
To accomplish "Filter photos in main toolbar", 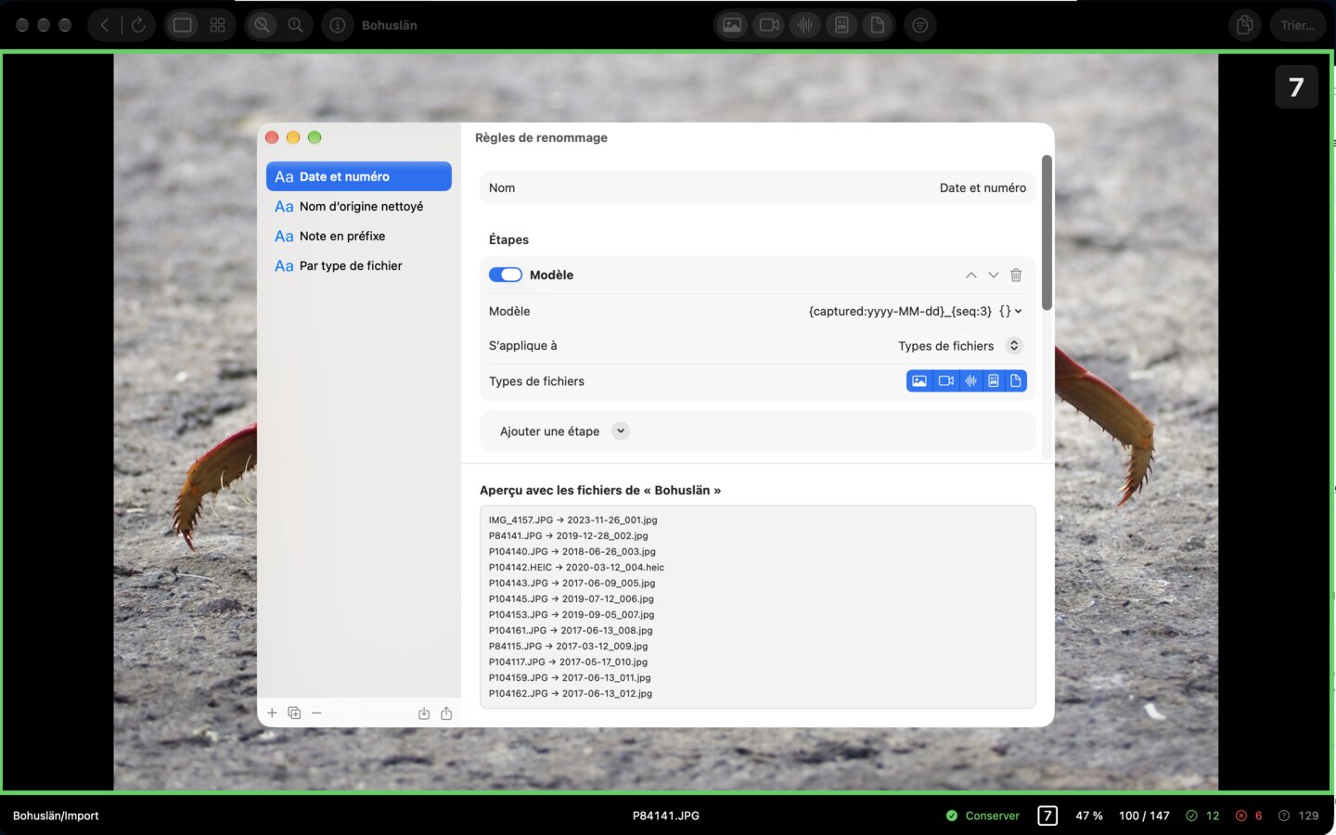I will (732, 25).
